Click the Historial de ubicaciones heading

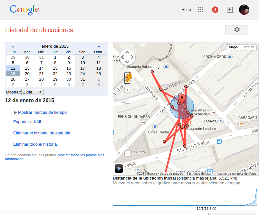tap(39, 30)
